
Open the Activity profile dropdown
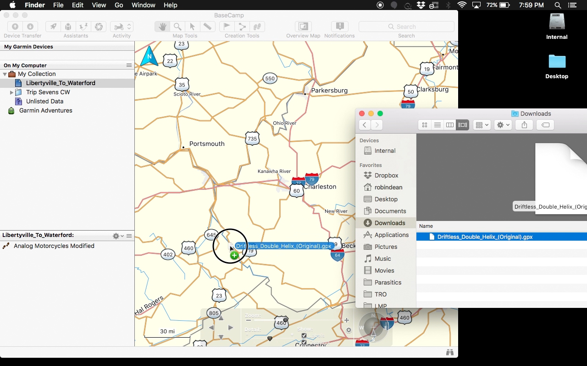click(122, 27)
